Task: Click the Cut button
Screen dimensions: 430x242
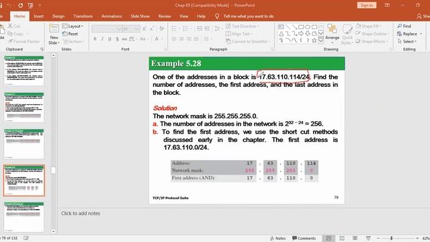Action: point(14,26)
